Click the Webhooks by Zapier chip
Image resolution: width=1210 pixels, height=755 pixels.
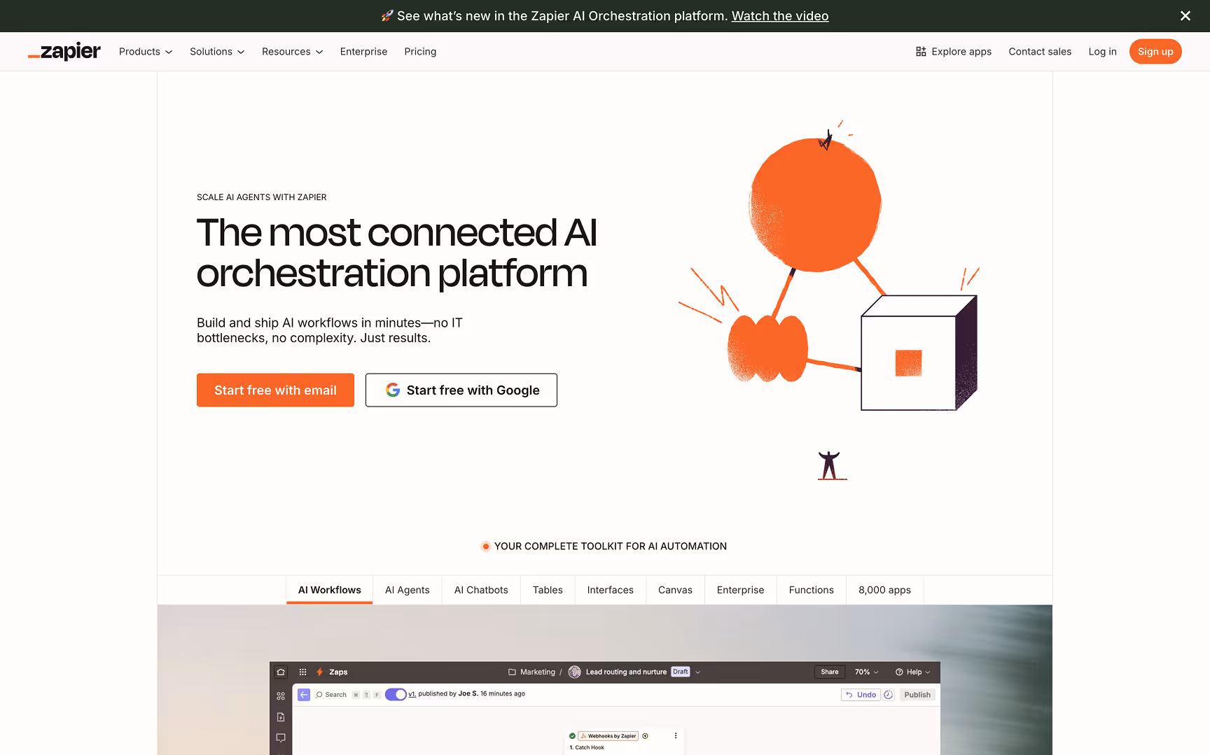[609, 736]
